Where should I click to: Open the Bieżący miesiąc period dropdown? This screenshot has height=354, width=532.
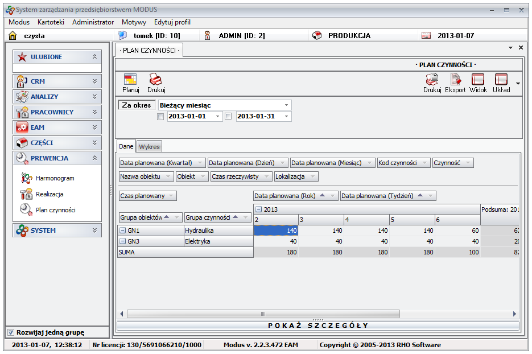tap(286, 105)
